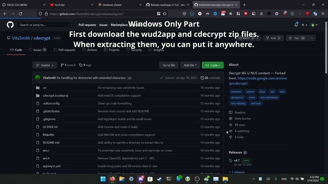
Task: Open the v4.7 latest release link
Action: (237, 160)
